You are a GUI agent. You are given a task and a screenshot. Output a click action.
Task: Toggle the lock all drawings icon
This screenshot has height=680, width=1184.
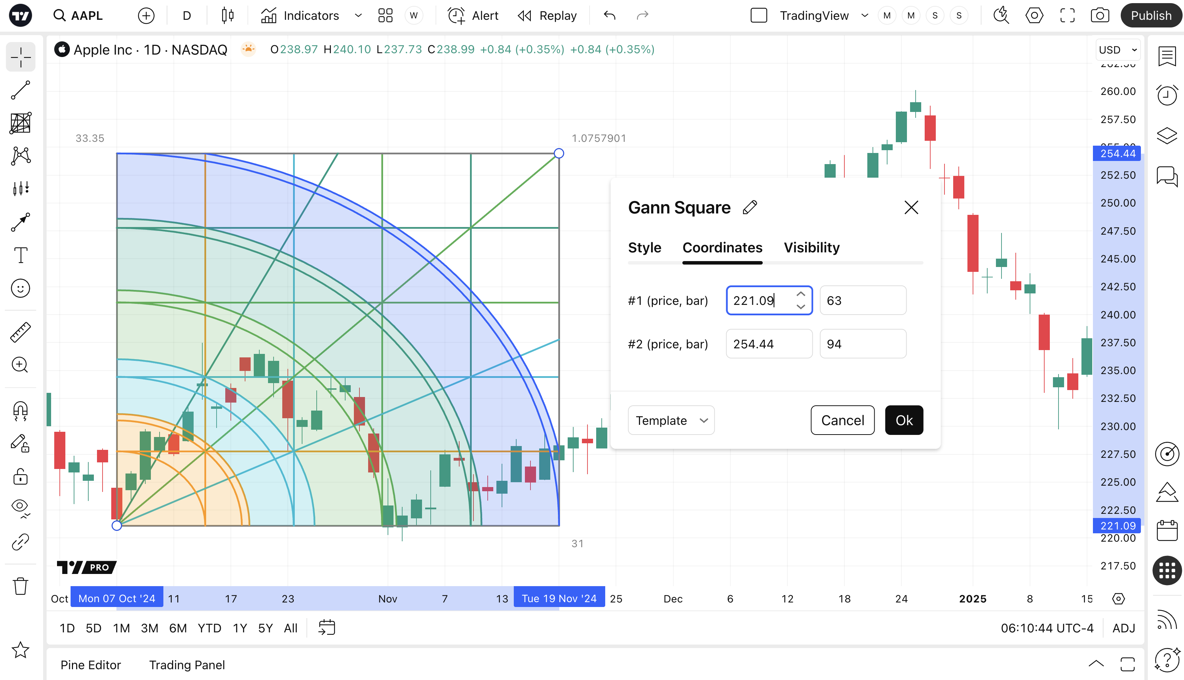[21, 477]
